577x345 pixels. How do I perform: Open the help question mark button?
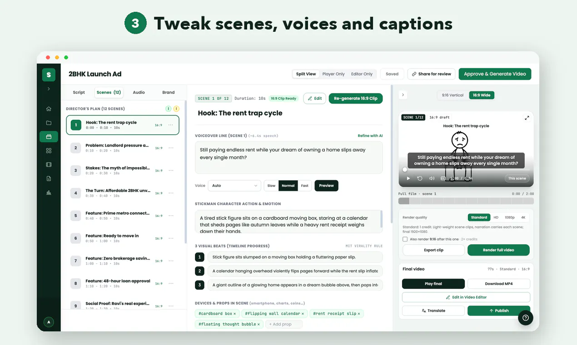[x=526, y=318]
